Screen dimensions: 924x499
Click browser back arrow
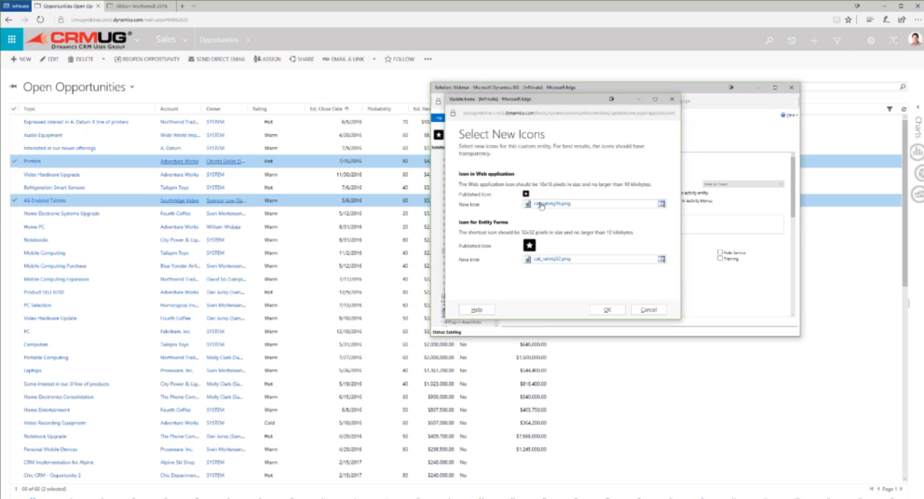pos(8,20)
